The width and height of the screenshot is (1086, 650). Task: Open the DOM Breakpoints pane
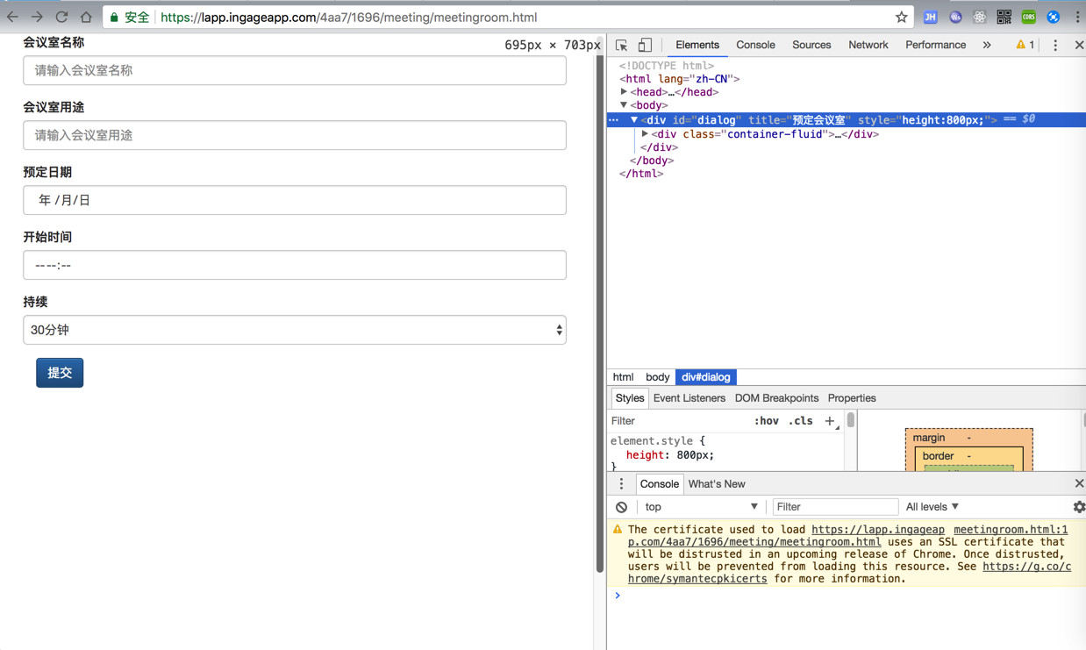pyautogui.click(x=776, y=398)
